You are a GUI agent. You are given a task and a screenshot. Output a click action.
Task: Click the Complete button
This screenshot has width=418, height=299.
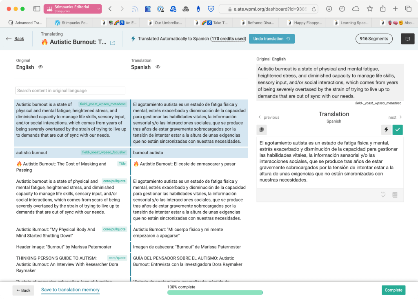pyautogui.click(x=393, y=290)
